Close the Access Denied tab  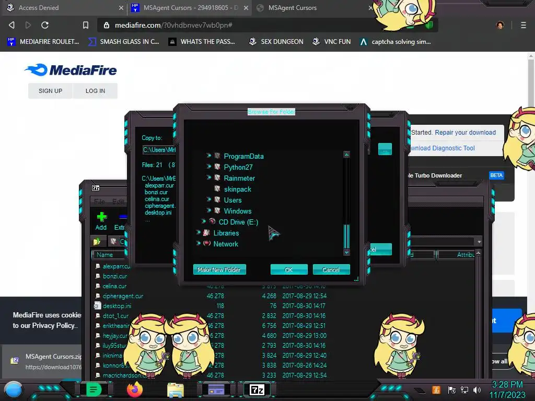[121, 7]
